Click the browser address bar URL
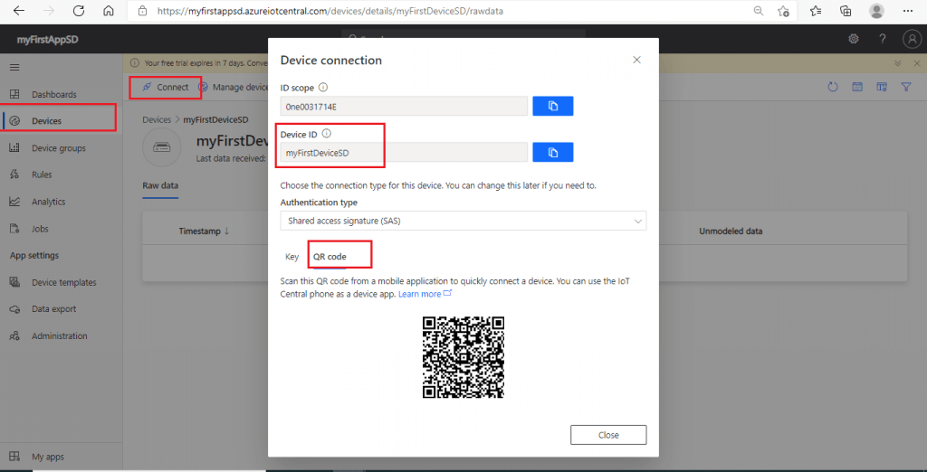Viewport: 927px width, 472px height. pyautogui.click(x=330, y=11)
